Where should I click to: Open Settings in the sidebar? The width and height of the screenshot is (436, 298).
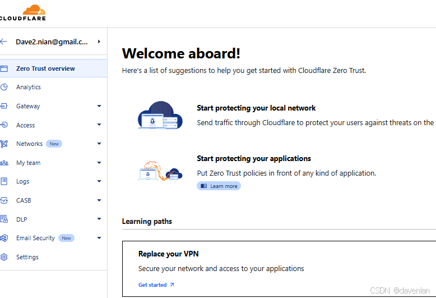point(27,257)
